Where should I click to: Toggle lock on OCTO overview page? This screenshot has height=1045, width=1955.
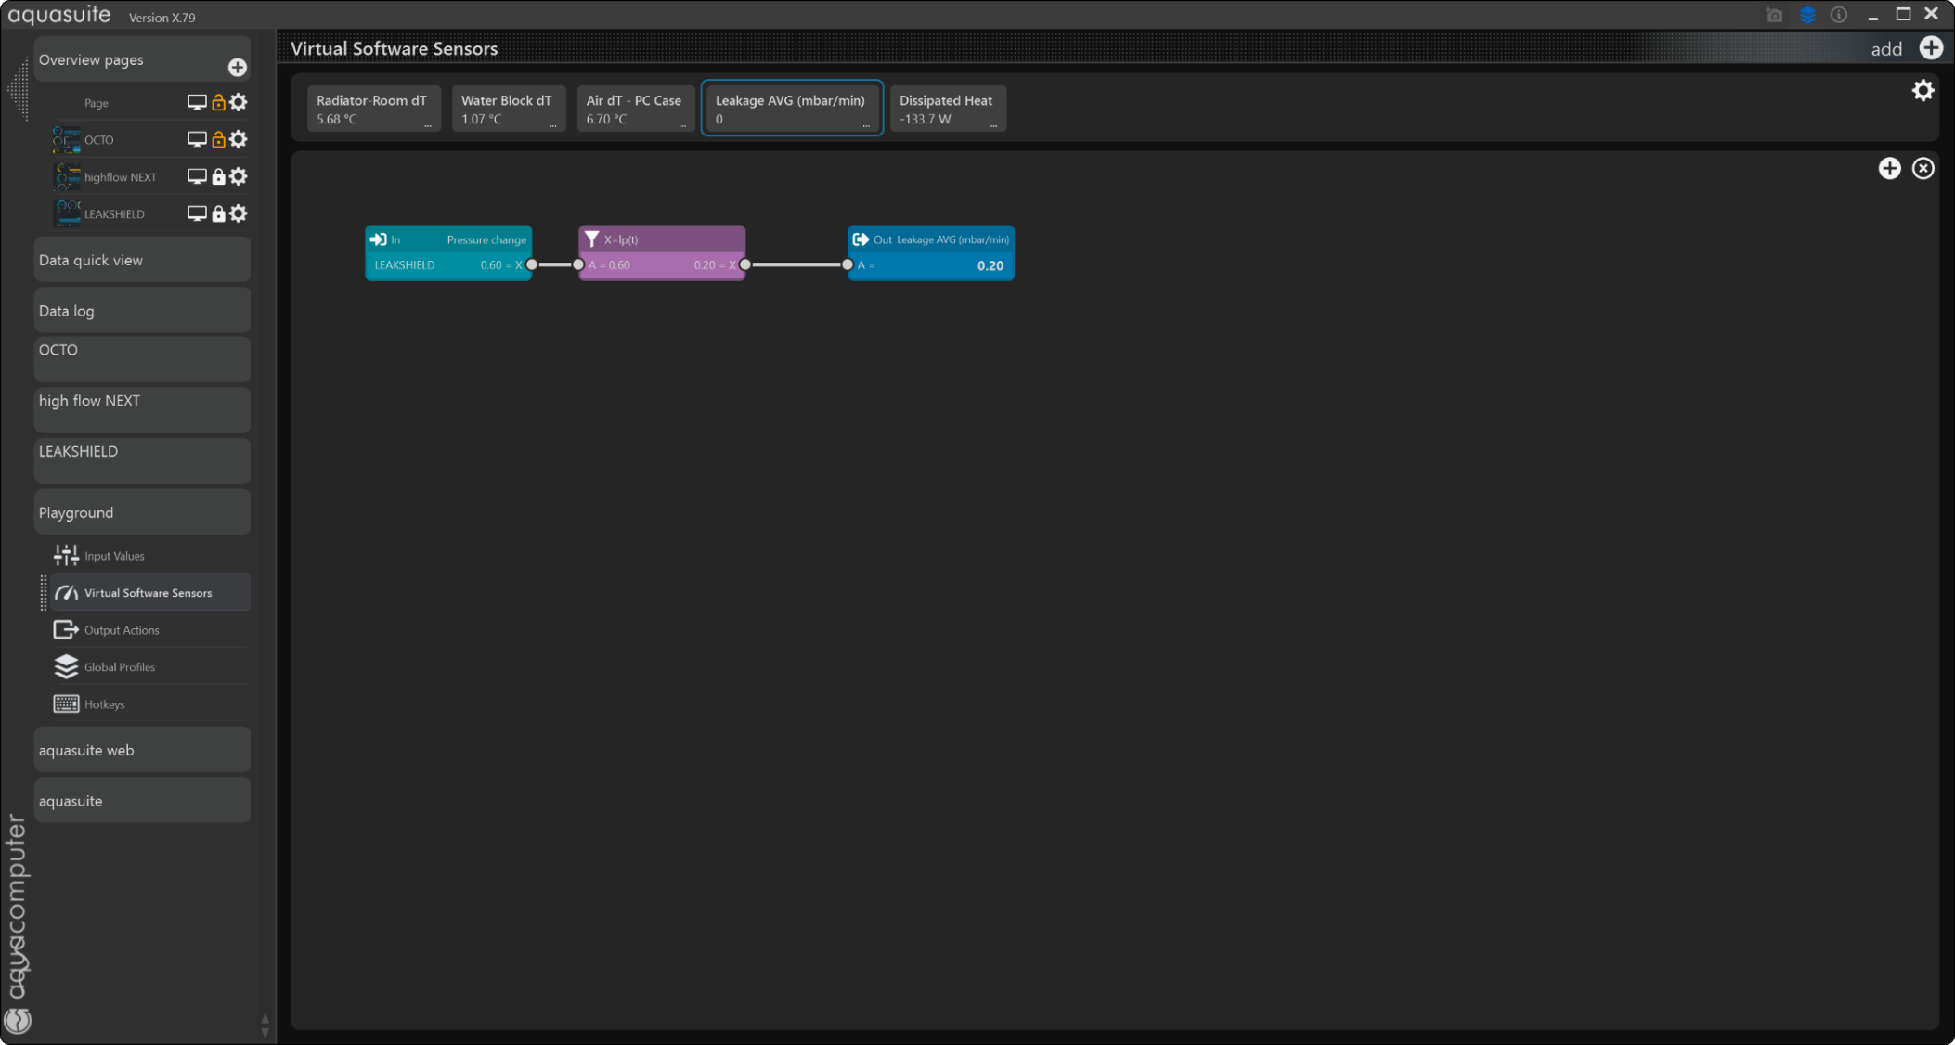pyautogui.click(x=218, y=139)
